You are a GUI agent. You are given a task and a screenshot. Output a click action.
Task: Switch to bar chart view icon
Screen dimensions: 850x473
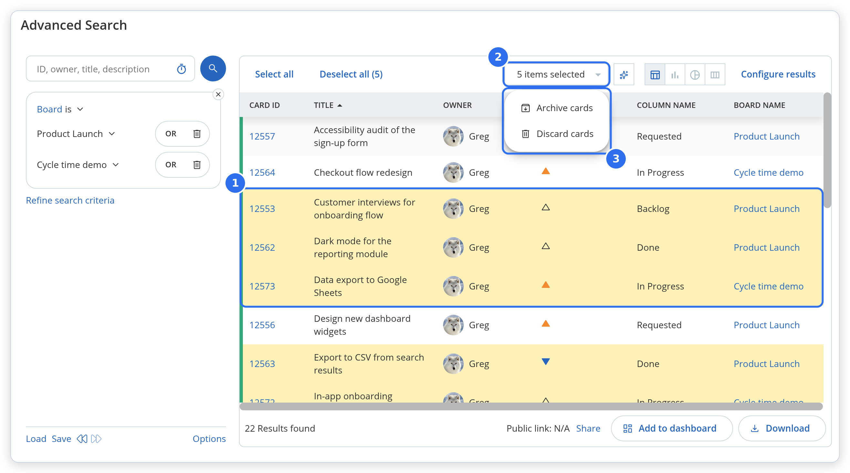[675, 75]
